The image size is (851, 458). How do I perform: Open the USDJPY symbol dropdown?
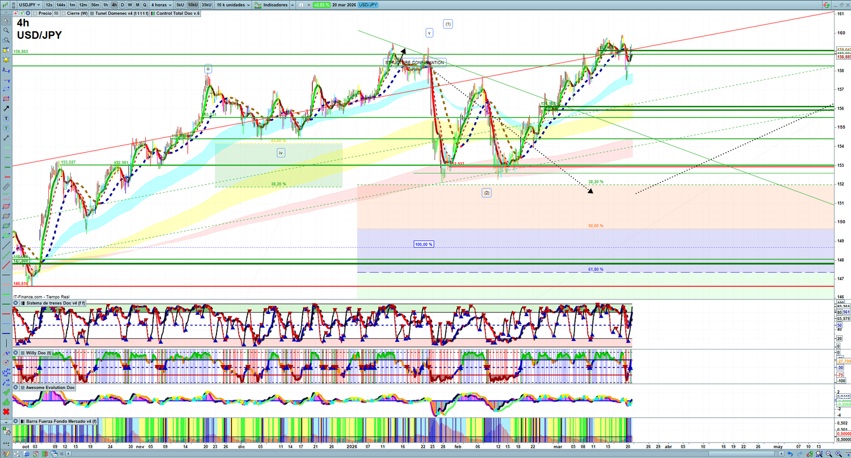pyautogui.click(x=30, y=5)
